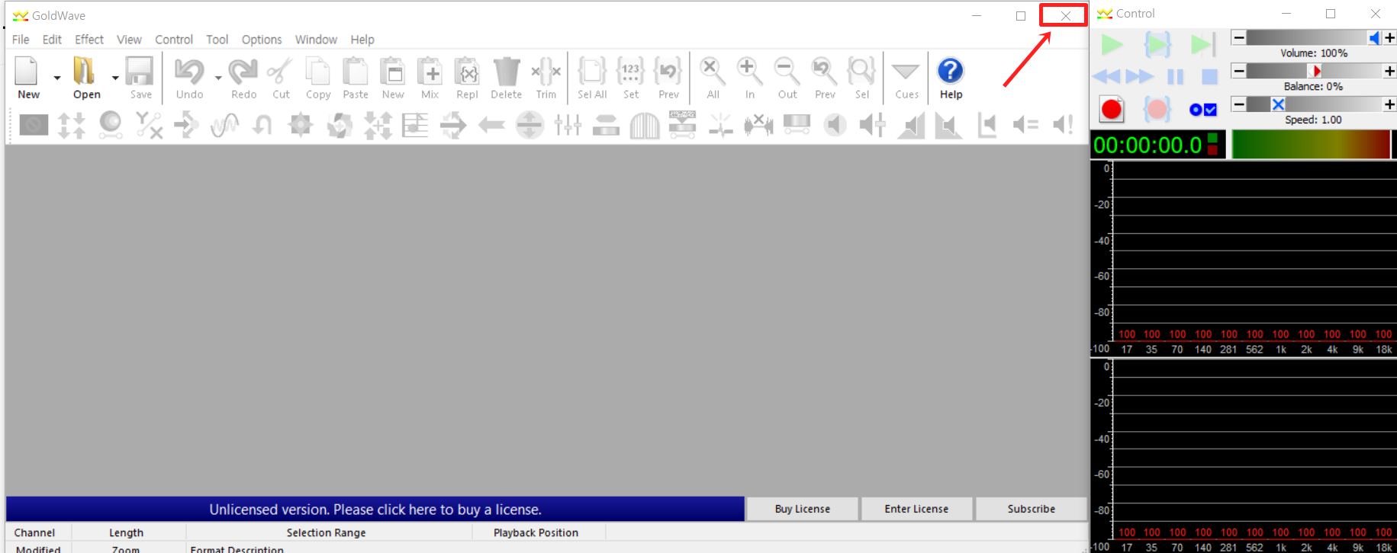Click the Rewind button in Control

point(1106,76)
